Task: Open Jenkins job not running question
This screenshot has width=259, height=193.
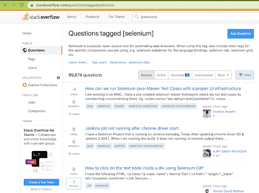Action: click(x=132, y=128)
